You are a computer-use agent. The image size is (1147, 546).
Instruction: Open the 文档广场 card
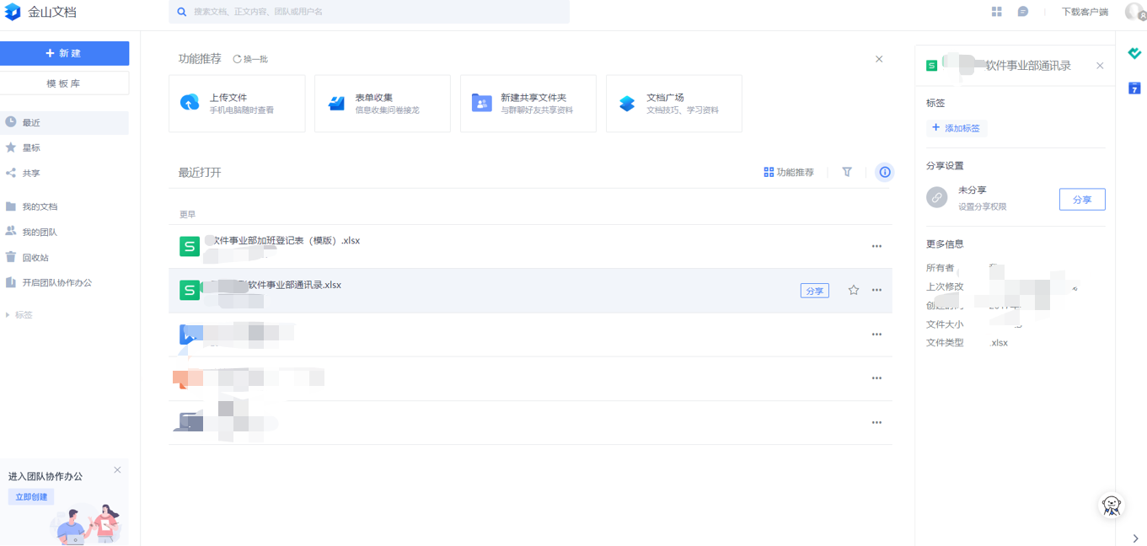[x=674, y=104]
